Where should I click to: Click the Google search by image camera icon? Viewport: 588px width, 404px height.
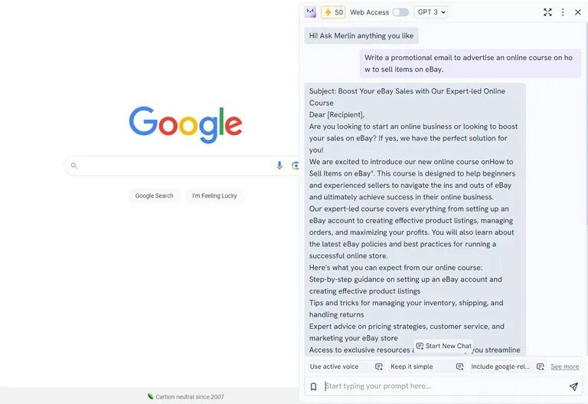coord(296,166)
